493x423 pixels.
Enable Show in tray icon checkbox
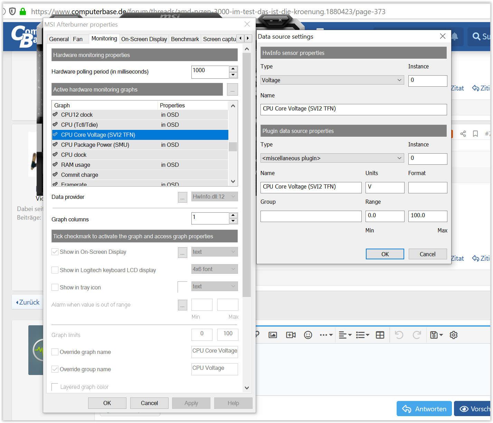[55, 287]
